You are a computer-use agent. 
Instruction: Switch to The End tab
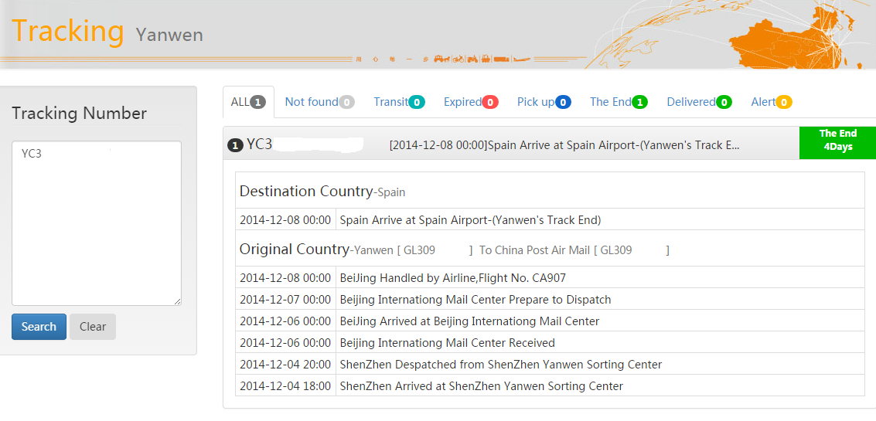619,102
